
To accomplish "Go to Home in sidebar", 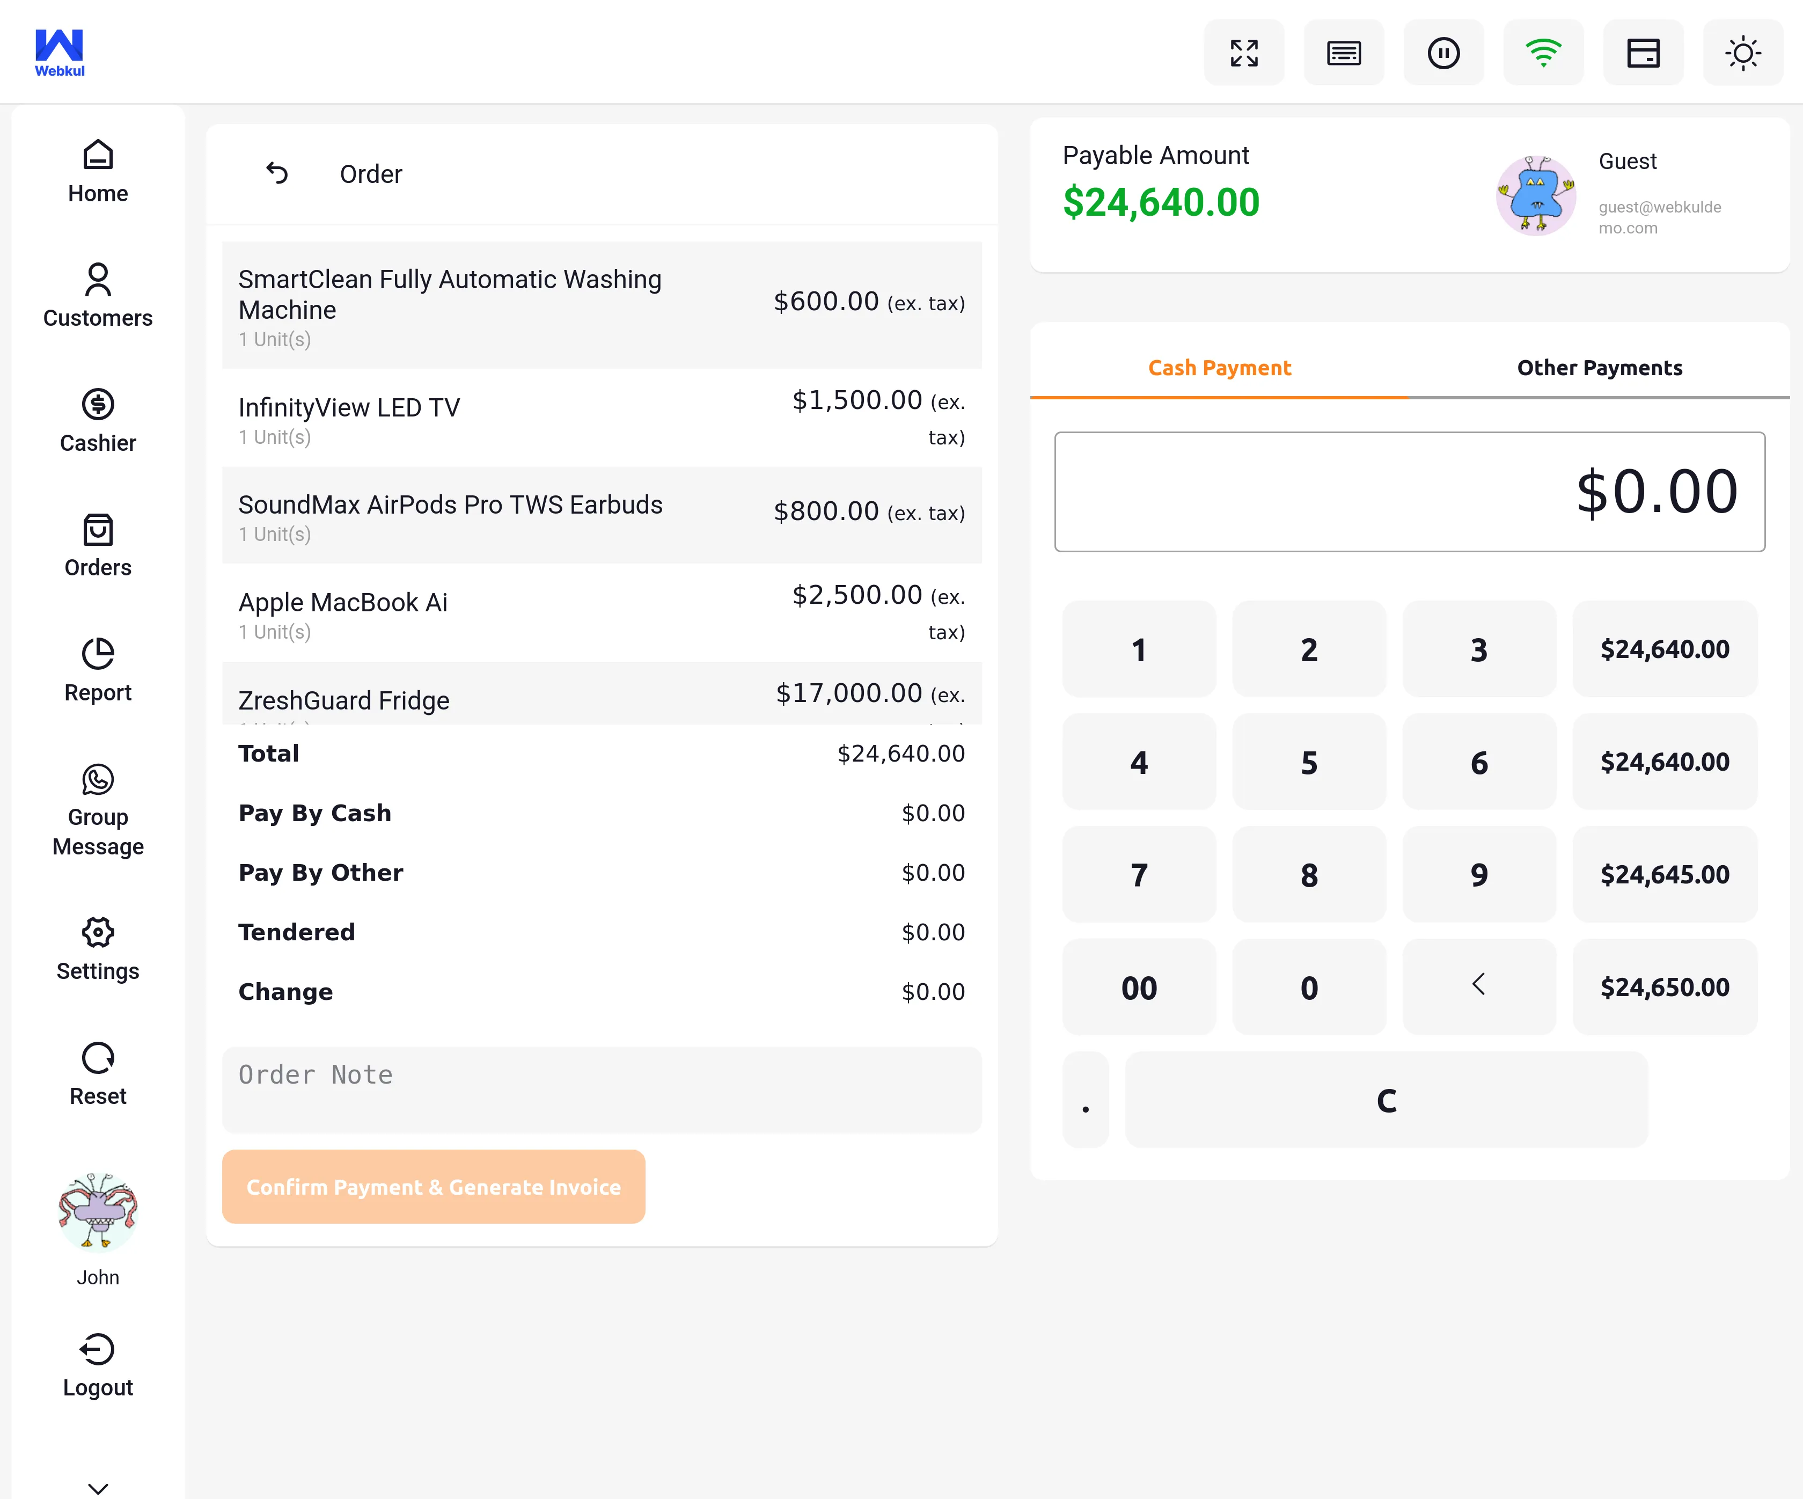I will [x=98, y=172].
